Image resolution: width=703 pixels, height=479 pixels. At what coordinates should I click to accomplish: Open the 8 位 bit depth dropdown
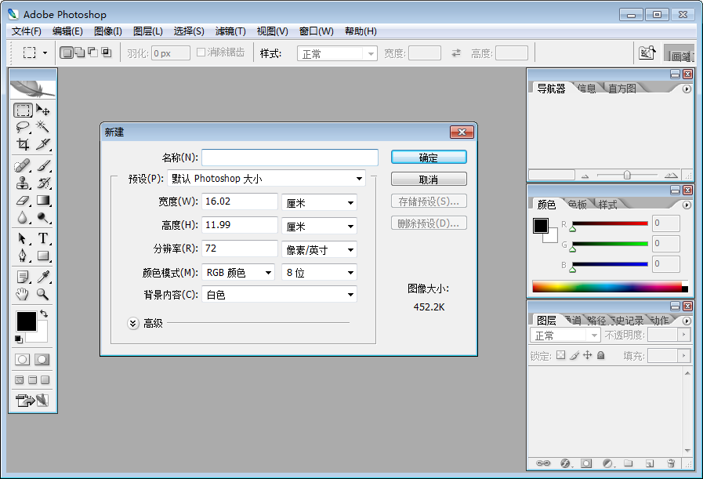point(319,272)
